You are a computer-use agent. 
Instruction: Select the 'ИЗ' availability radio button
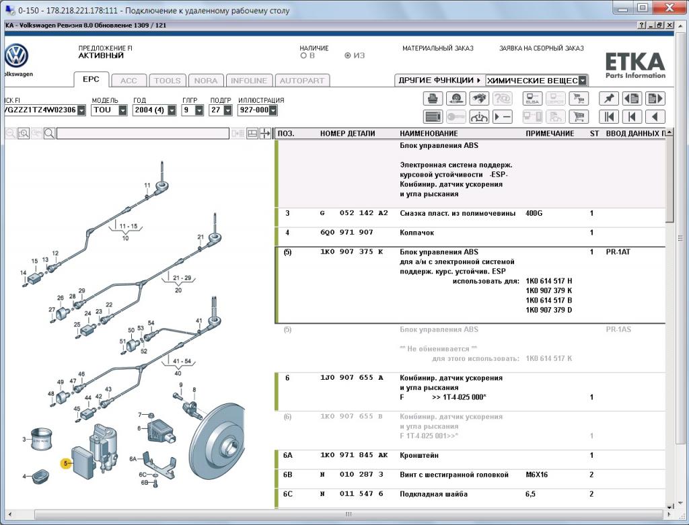(348, 56)
